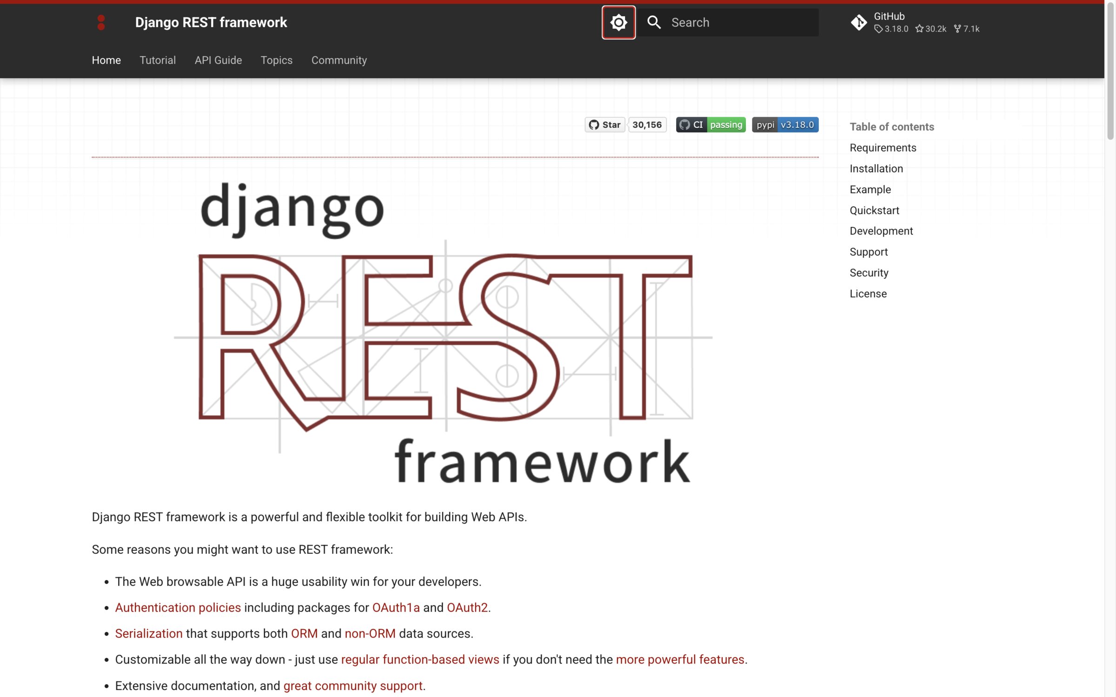Open the Home tab
The height and width of the screenshot is (697, 1116).
coord(106,60)
